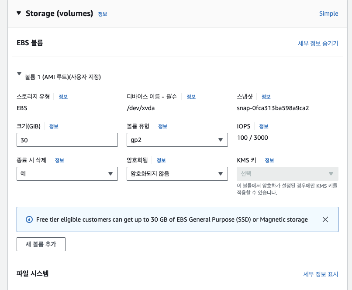
Task: Open the 볼륨 유형 gp2 dropdown
Action: coord(177,140)
